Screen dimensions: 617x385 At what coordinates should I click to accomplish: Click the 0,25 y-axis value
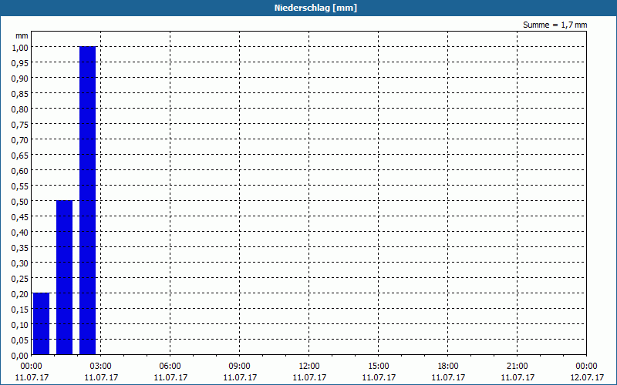(x=20, y=279)
